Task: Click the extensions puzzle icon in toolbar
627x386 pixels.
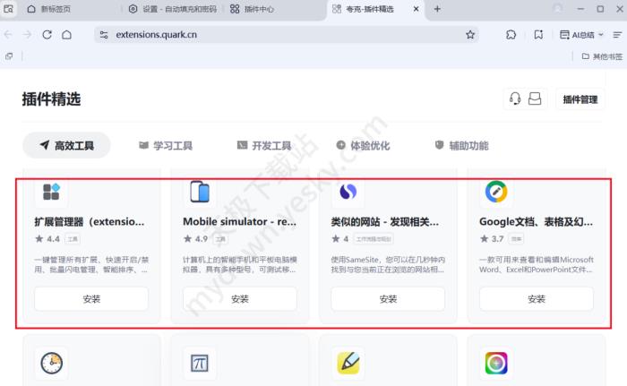Action: point(511,35)
